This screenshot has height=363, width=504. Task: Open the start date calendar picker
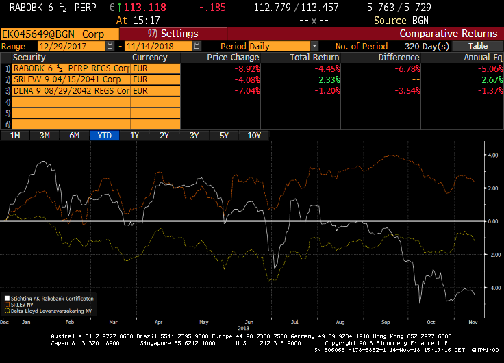click(111, 46)
